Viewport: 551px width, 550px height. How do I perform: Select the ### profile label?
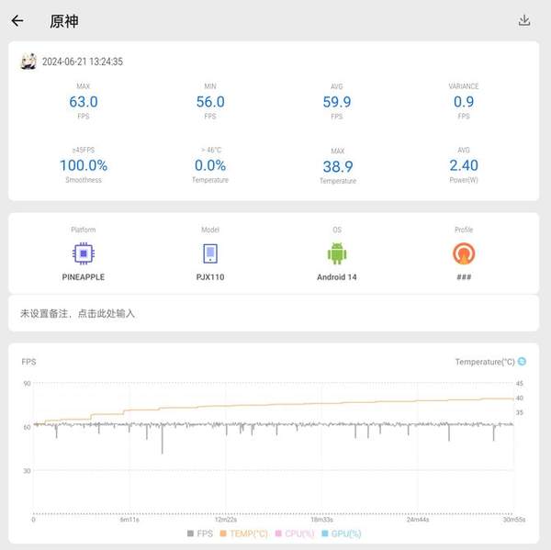[464, 277]
